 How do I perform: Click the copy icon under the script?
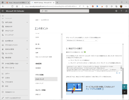(117, 73)
